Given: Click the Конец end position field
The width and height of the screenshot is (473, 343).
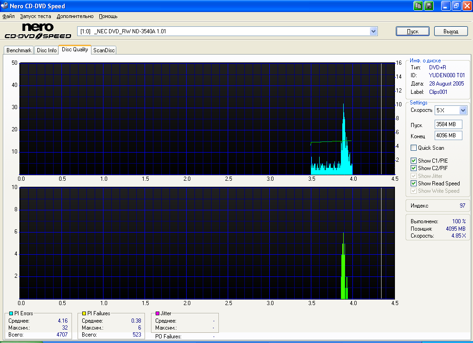Looking at the screenshot, I should (x=448, y=135).
